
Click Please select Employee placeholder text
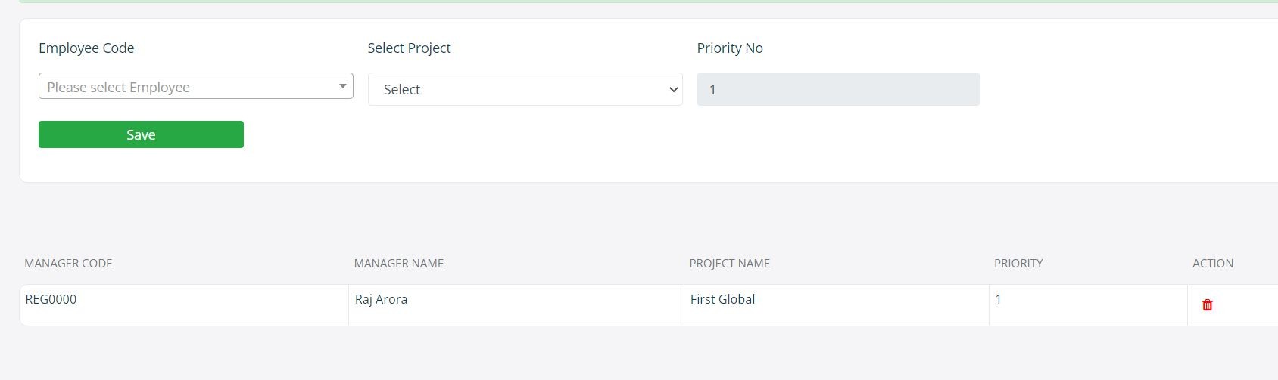pos(118,87)
